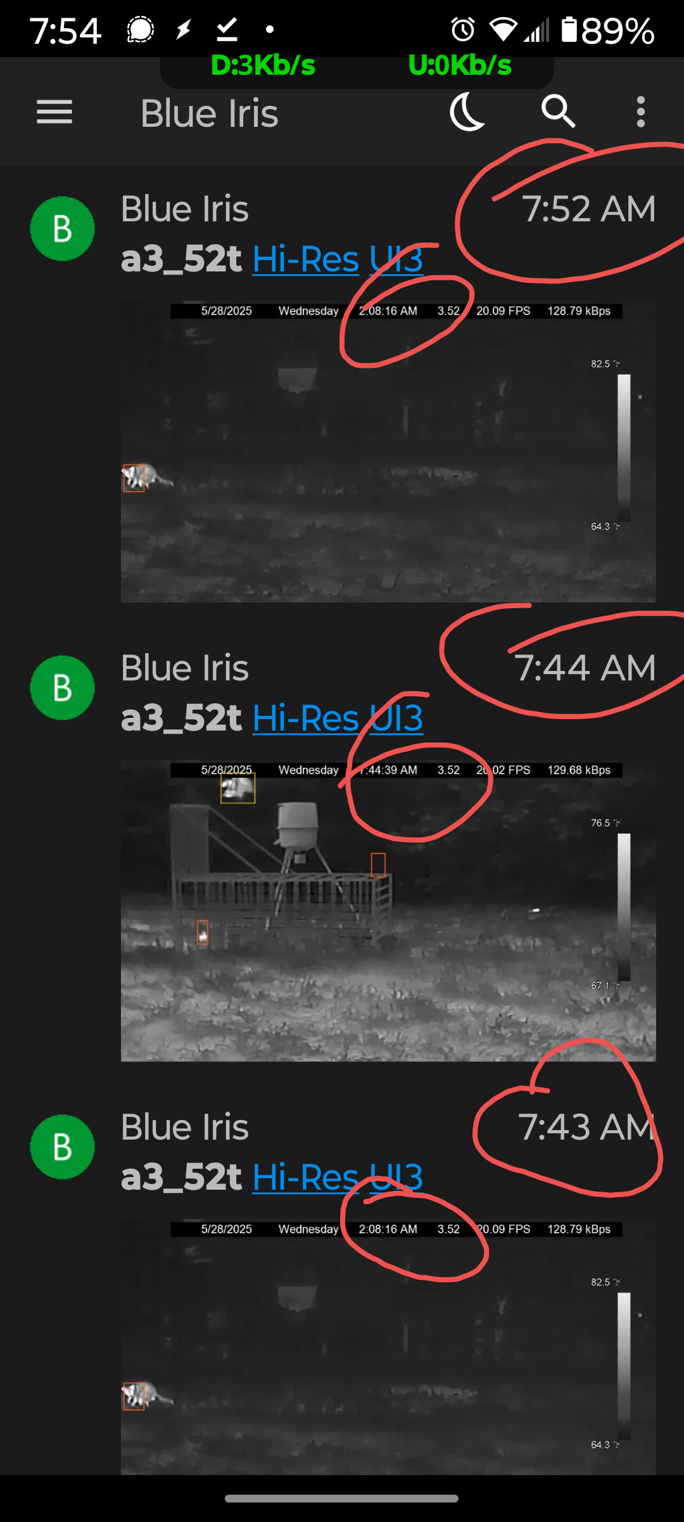Open UI3 link in 7:44 AM message
684x1522 pixels.
[396, 719]
